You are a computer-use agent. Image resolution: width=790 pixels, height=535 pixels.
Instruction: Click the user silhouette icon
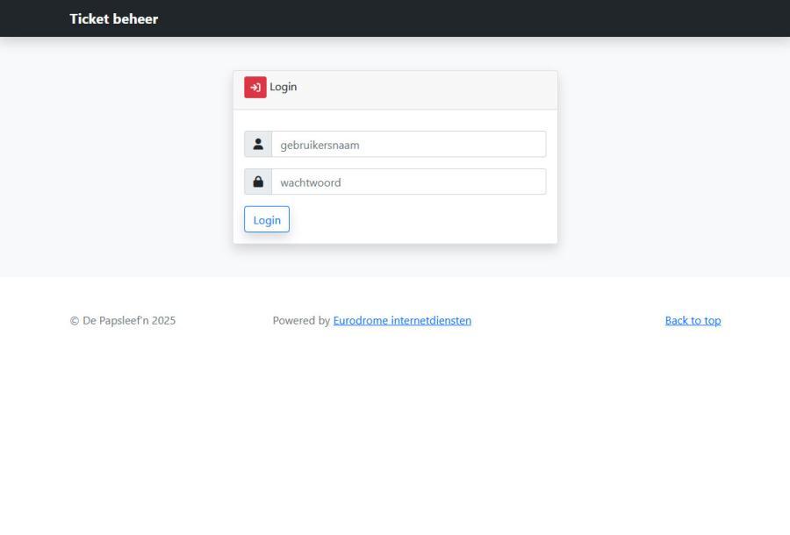click(x=258, y=145)
